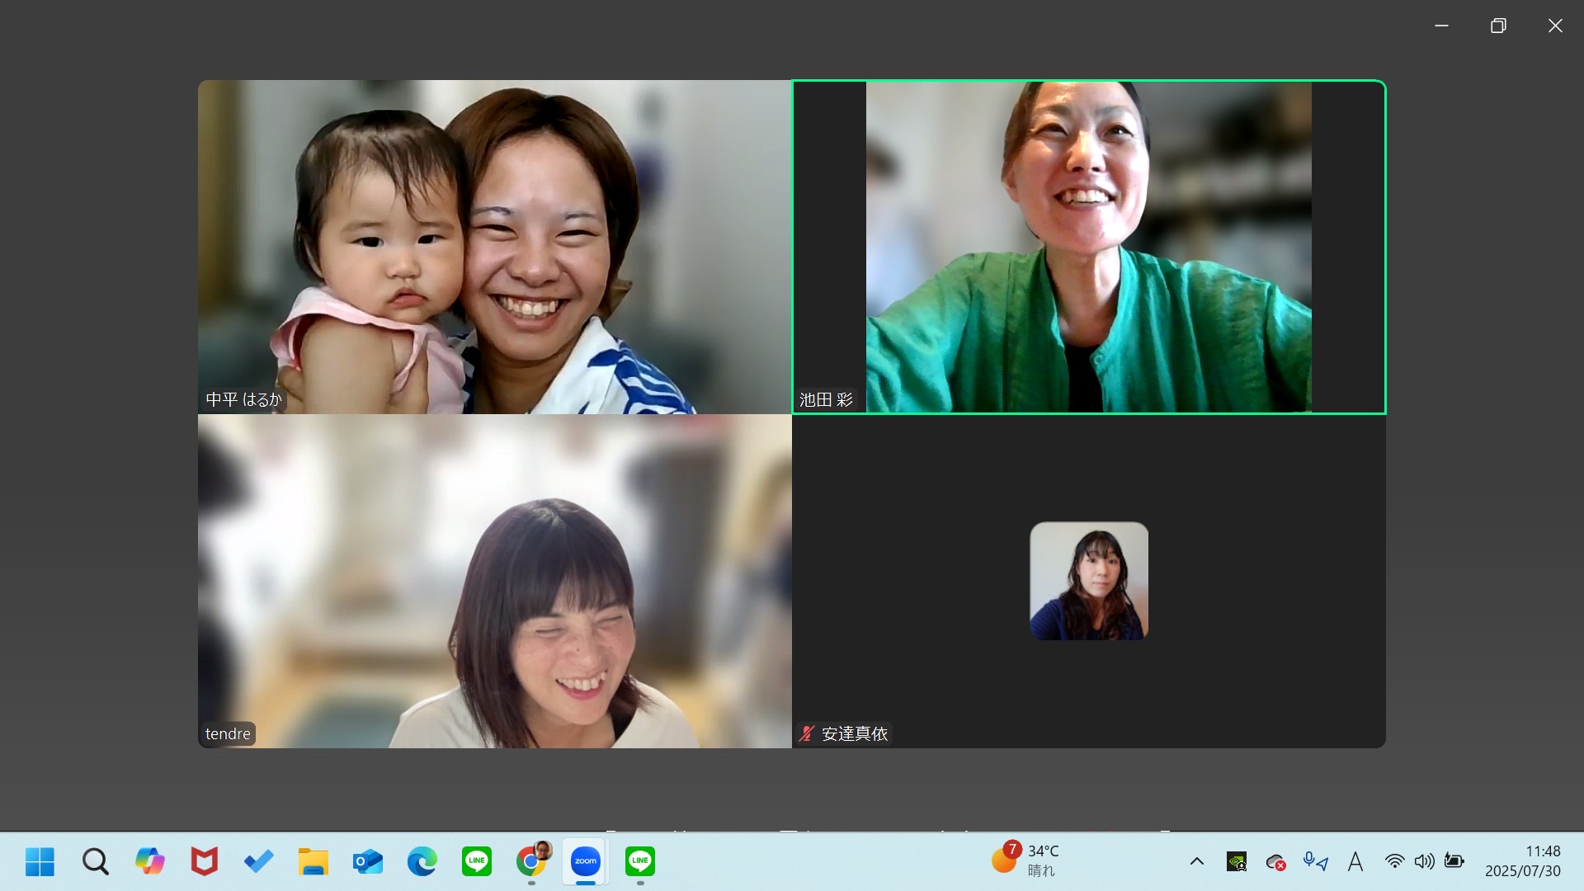Select the 池田 彩 video tile
The height and width of the screenshot is (891, 1584).
[x=1089, y=247]
